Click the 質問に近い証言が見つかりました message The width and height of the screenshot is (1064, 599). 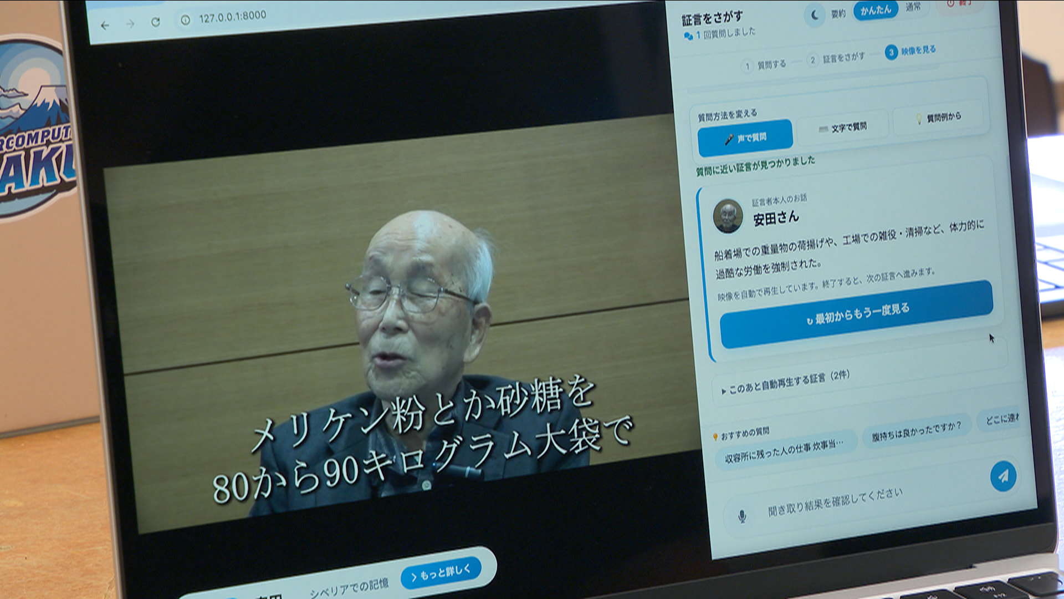point(755,166)
